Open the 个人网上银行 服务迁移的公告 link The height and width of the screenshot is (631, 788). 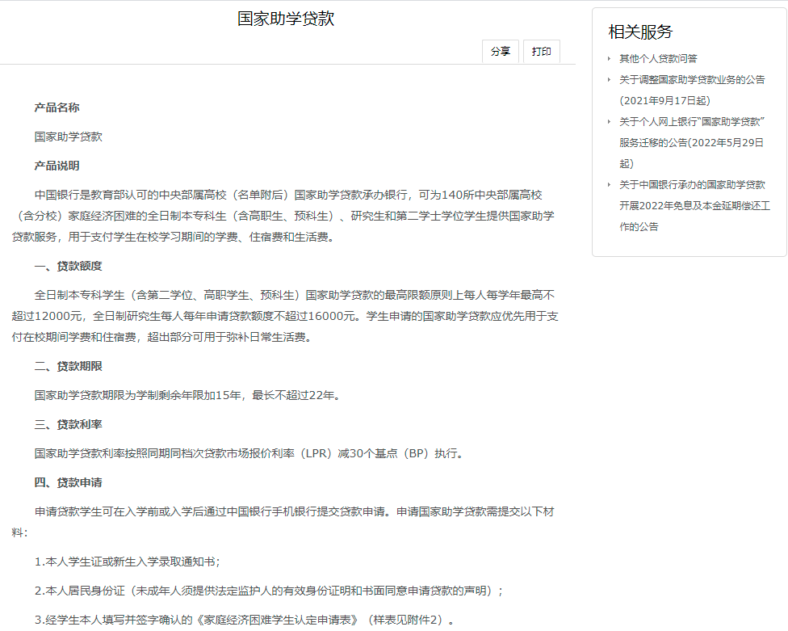pos(692,121)
